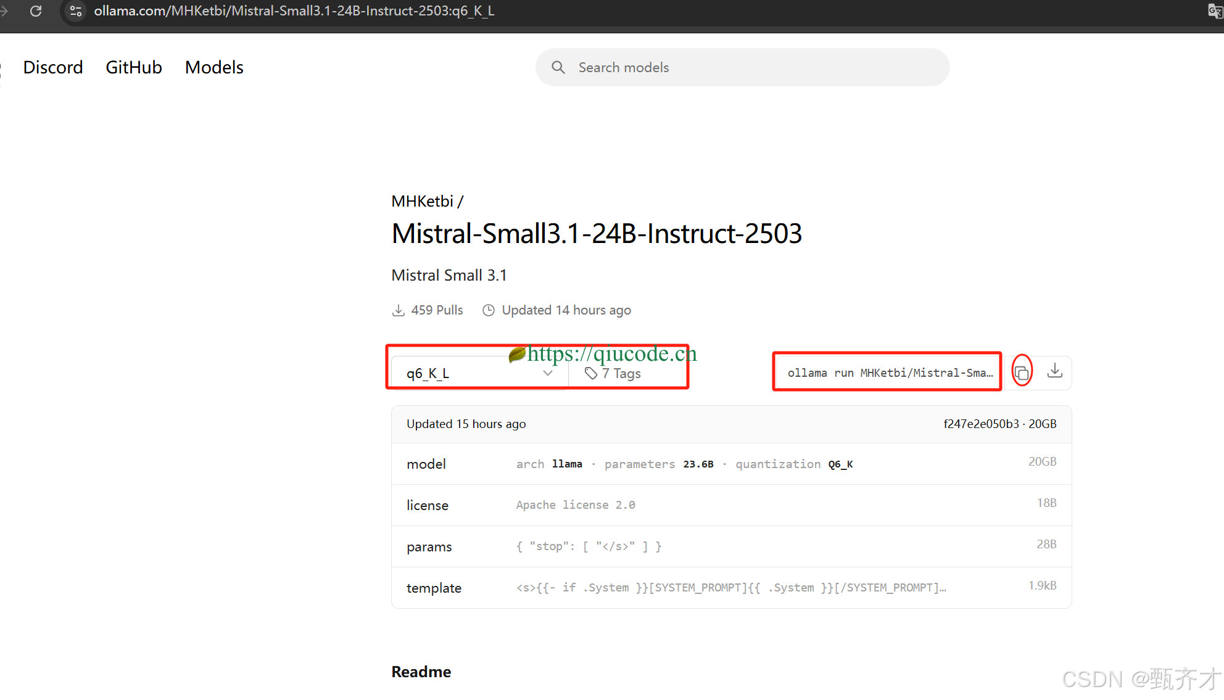Click the browser forward arrow

[5, 11]
